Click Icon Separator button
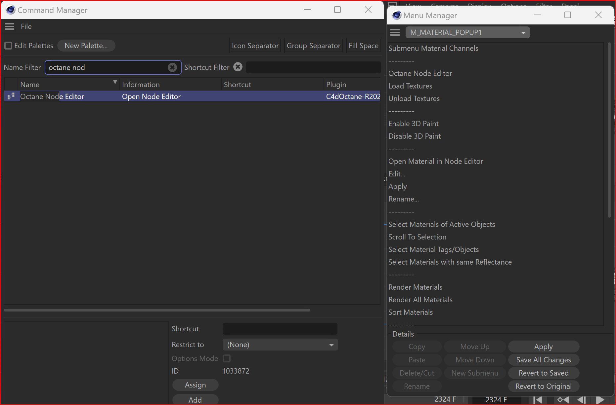The image size is (616, 405). (255, 46)
